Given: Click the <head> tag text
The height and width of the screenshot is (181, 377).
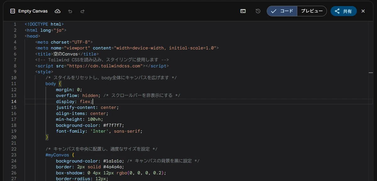Looking at the screenshot, I should point(32,36).
